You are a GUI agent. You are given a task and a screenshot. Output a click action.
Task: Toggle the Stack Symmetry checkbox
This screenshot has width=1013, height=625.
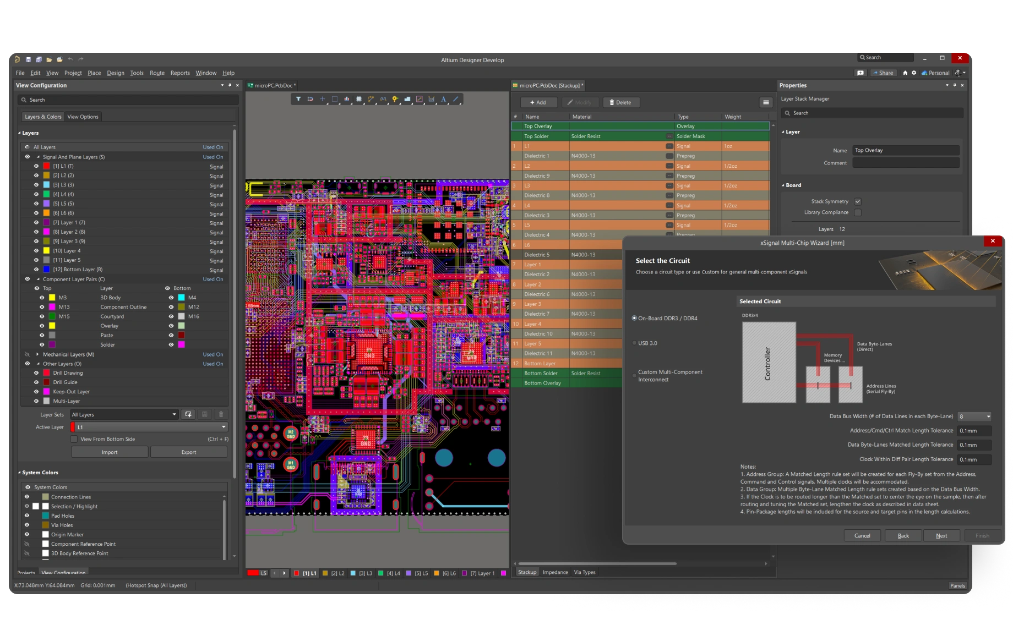(858, 201)
